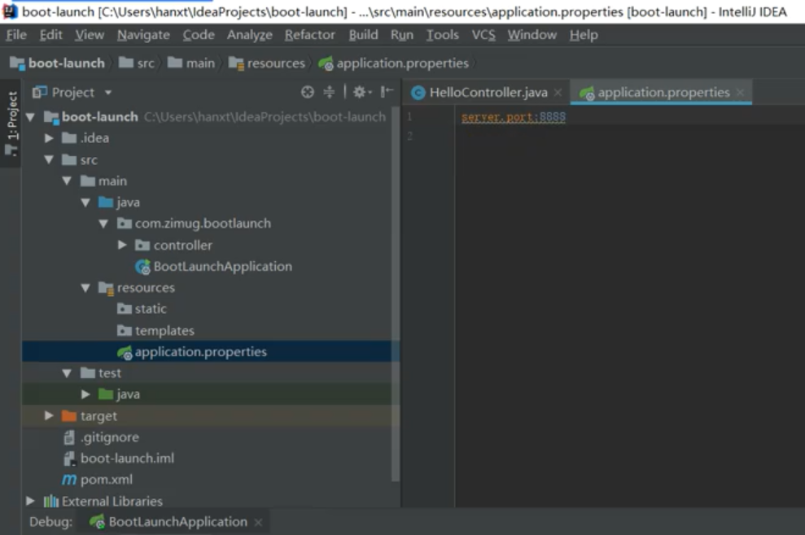805x535 pixels.
Task: Collapse the src folder
Action: point(49,159)
